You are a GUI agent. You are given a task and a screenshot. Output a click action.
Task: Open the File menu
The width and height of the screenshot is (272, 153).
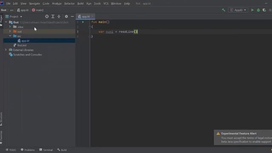(x=8, y=3)
